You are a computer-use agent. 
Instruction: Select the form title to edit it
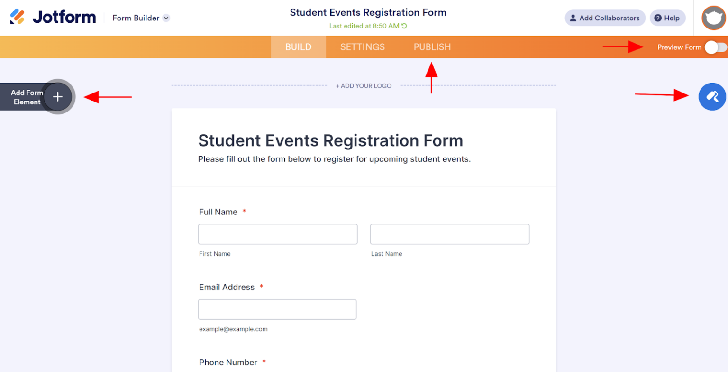point(330,140)
